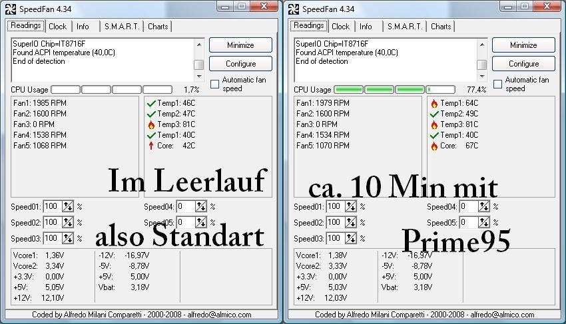Click Speed02 spinner arrows in left window
Viewport: 566px width, 324px height.
click(67, 222)
